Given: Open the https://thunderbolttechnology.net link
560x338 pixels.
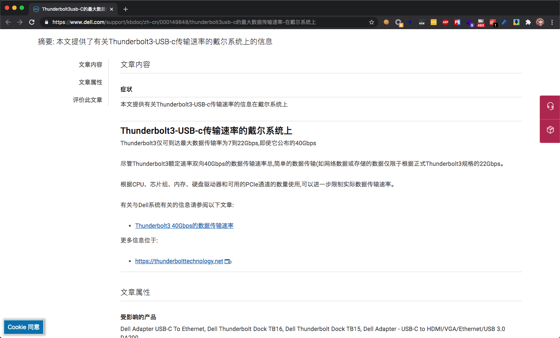Looking at the screenshot, I should point(179,261).
